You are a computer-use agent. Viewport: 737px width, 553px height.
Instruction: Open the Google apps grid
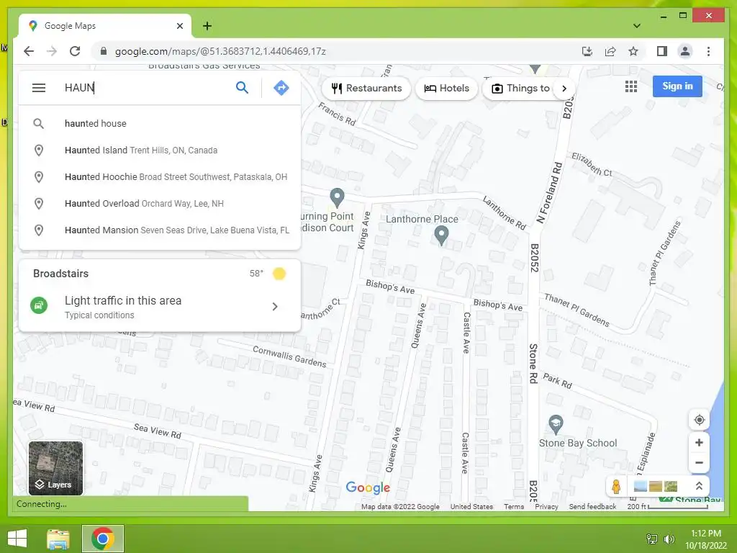(x=630, y=86)
